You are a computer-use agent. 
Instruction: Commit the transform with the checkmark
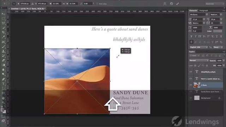pyautogui.click(x=177, y=4)
